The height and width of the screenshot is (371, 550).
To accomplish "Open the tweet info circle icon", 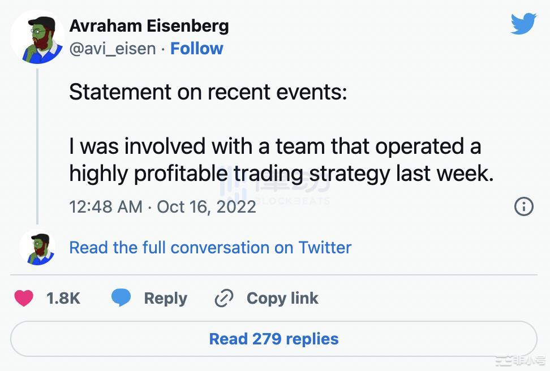I will tap(523, 207).
